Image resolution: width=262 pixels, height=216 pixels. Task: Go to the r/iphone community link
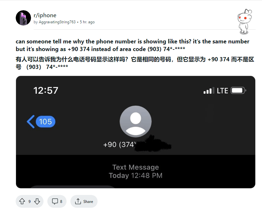coord(45,15)
